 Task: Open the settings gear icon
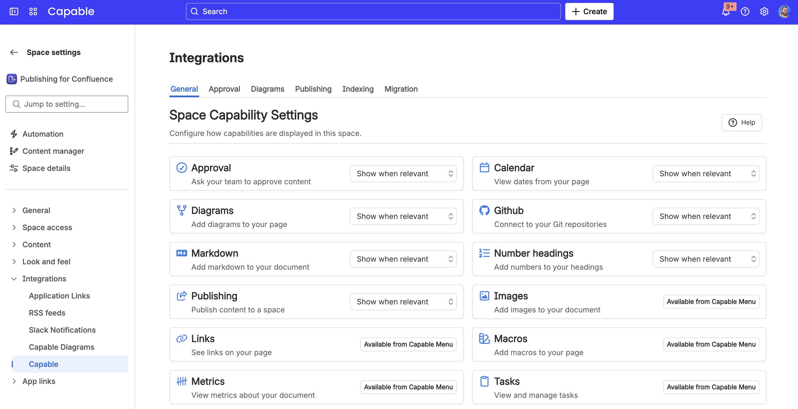point(764,11)
